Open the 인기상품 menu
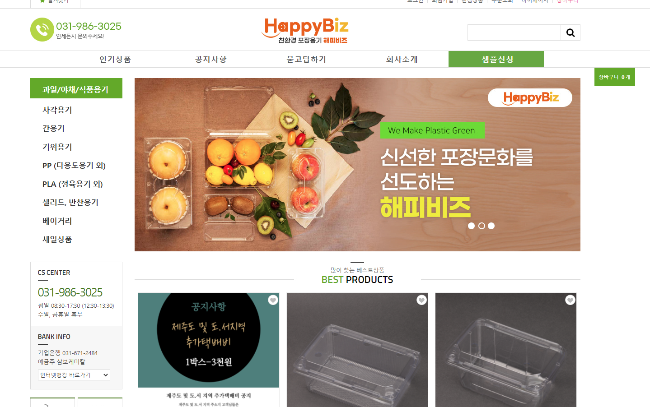 (115, 59)
